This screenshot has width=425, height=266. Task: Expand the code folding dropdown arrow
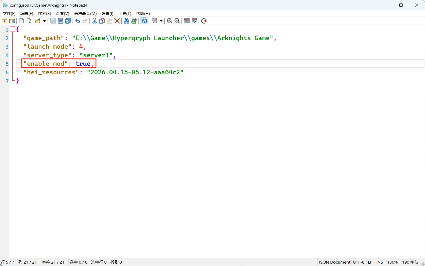click(x=161, y=21)
